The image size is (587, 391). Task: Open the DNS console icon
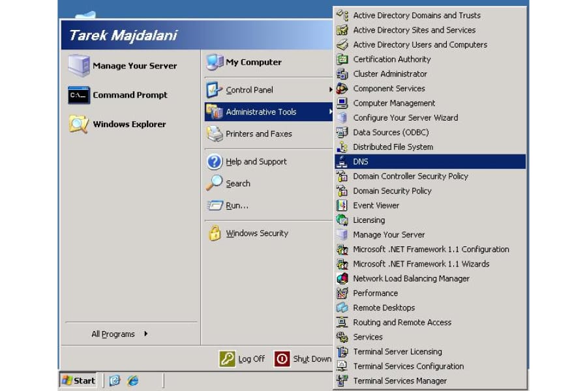point(342,162)
